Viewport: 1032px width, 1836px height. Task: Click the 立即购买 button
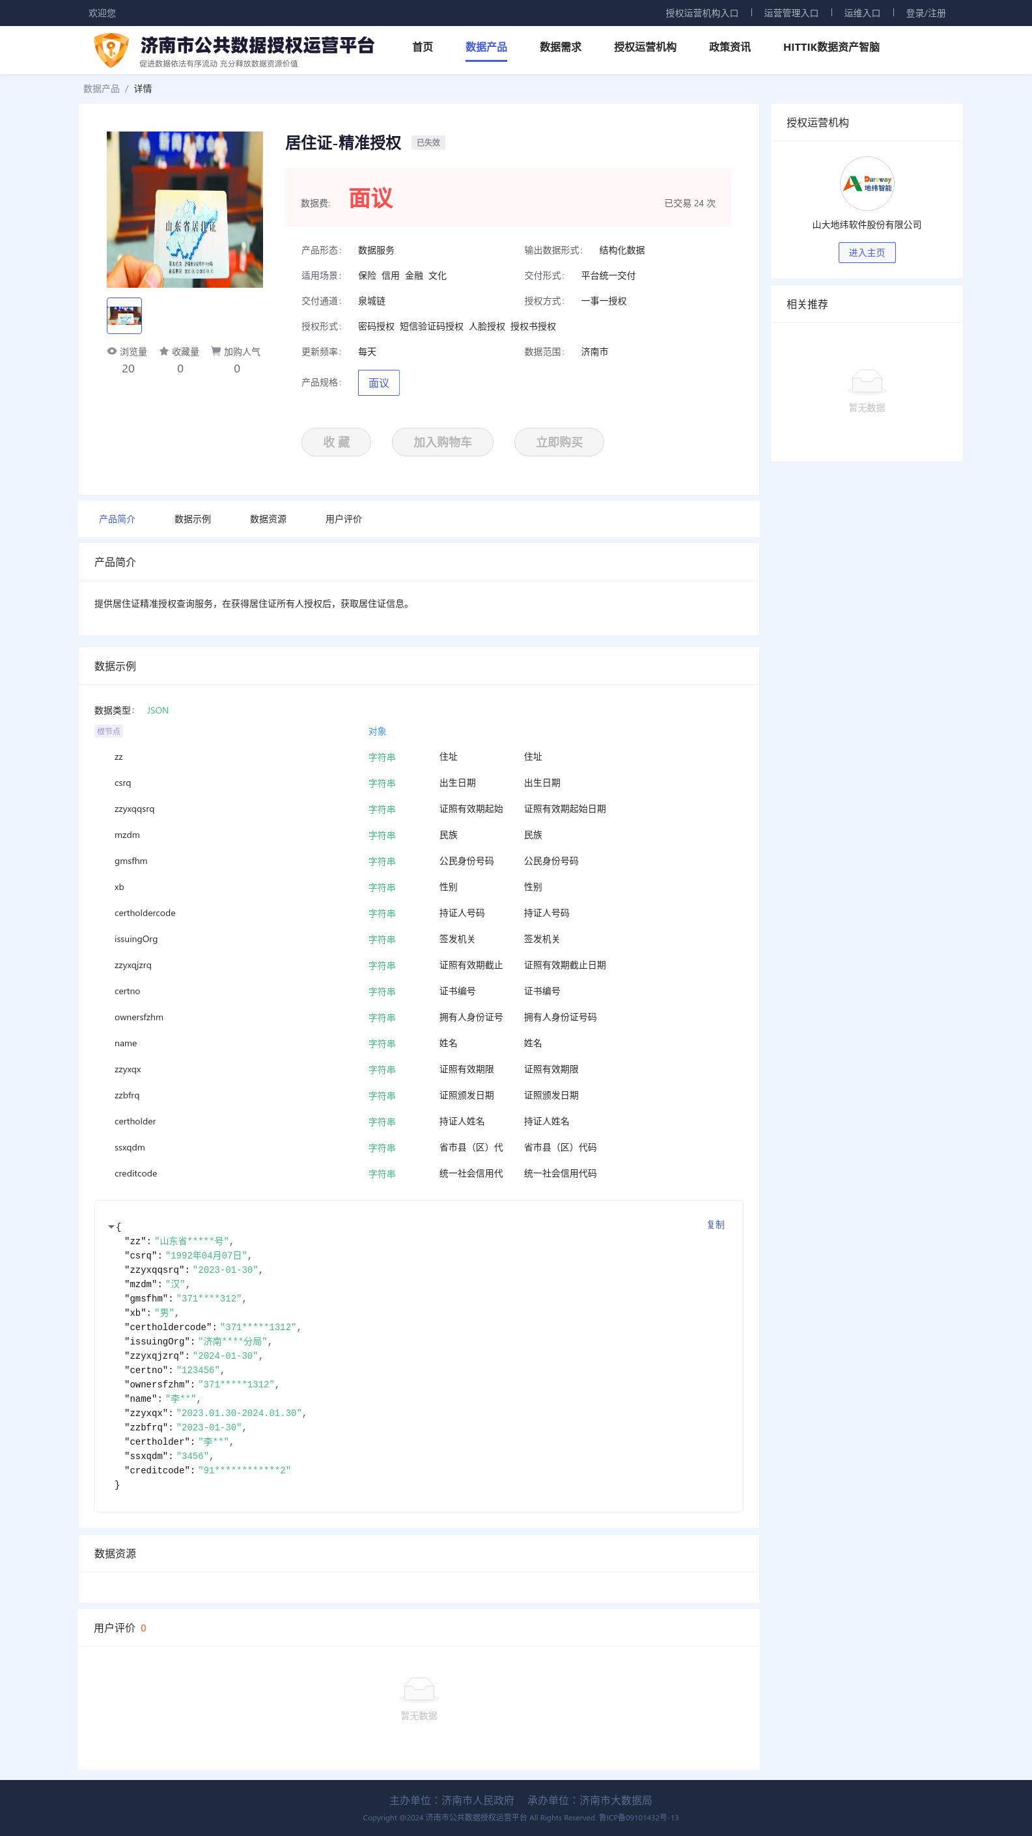(559, 442)
